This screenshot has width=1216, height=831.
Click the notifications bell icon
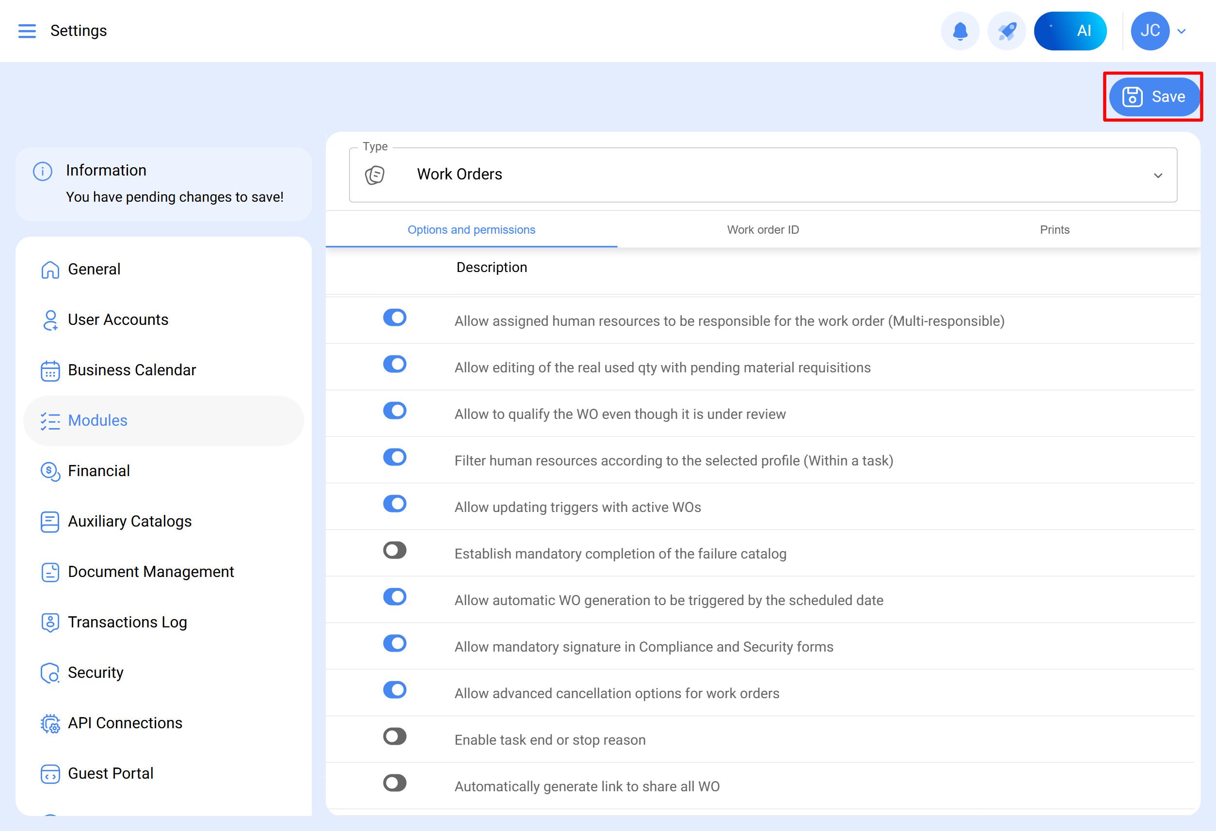(960, 31)
